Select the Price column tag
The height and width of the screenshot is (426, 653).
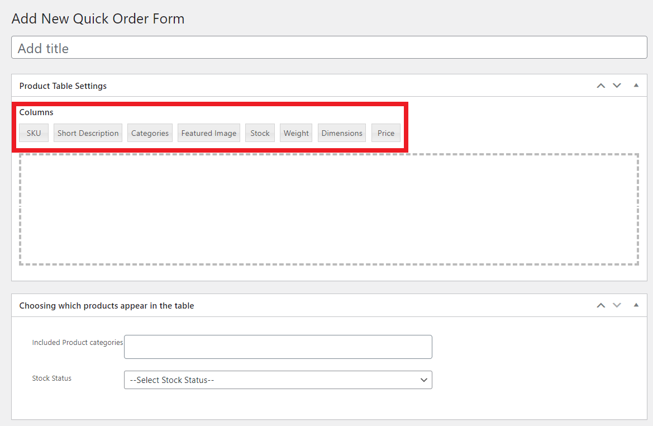tap(385, 132)
